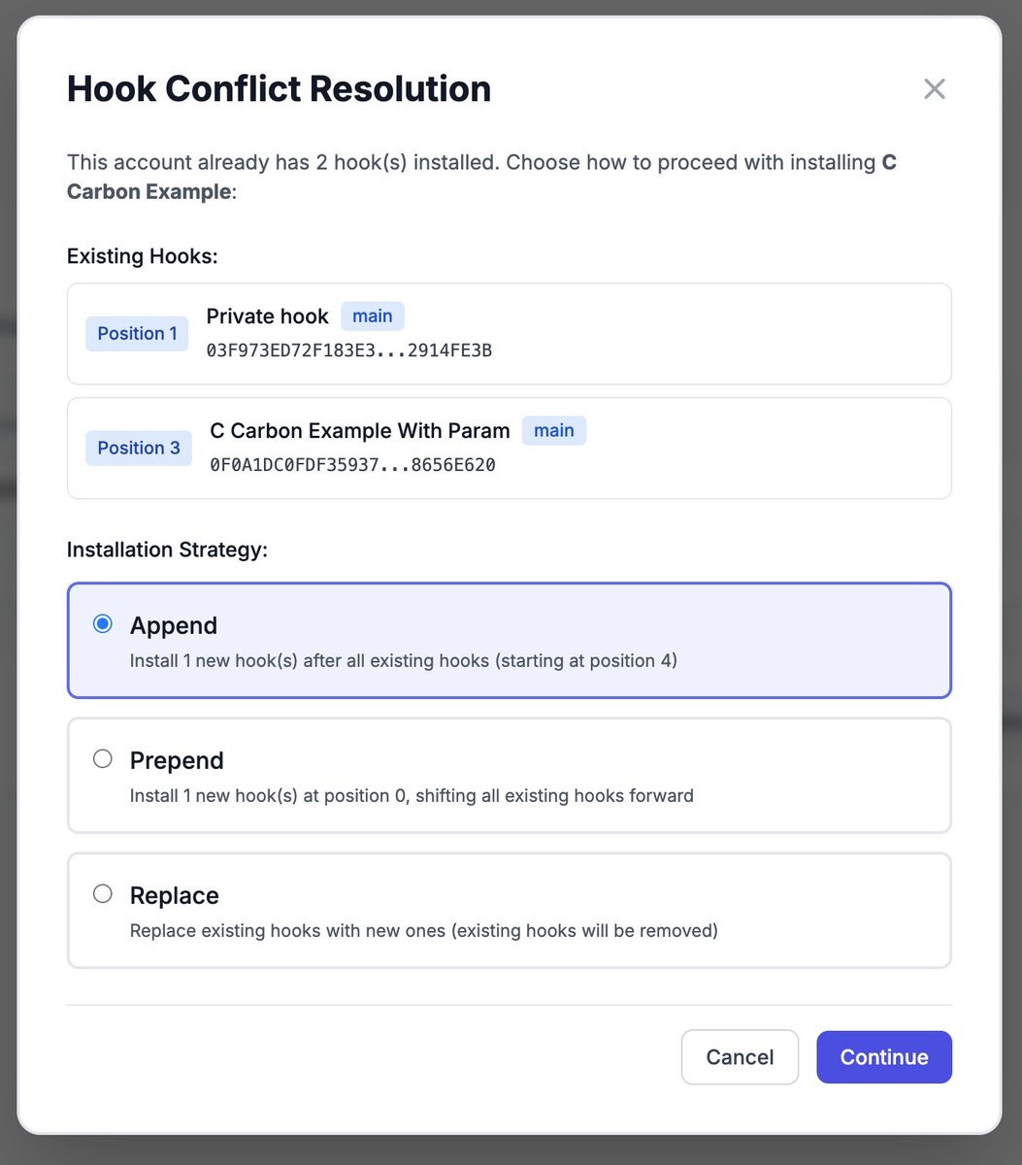This screenshot has width=1022, height=1165.
Task: Select the Prepend radio button
Action: tap(102, 759)
